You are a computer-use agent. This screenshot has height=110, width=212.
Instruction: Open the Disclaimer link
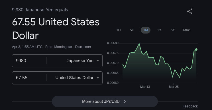click(83, 47)
